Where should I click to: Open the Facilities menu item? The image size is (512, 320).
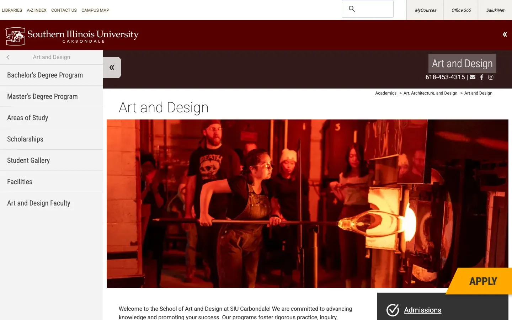tap(52, 182)
